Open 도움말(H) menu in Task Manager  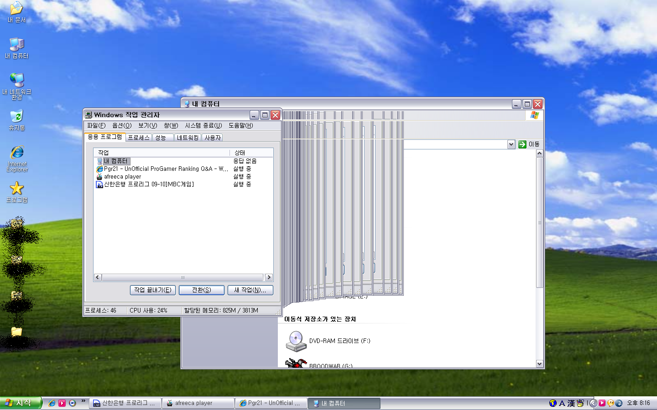(241, 125)
